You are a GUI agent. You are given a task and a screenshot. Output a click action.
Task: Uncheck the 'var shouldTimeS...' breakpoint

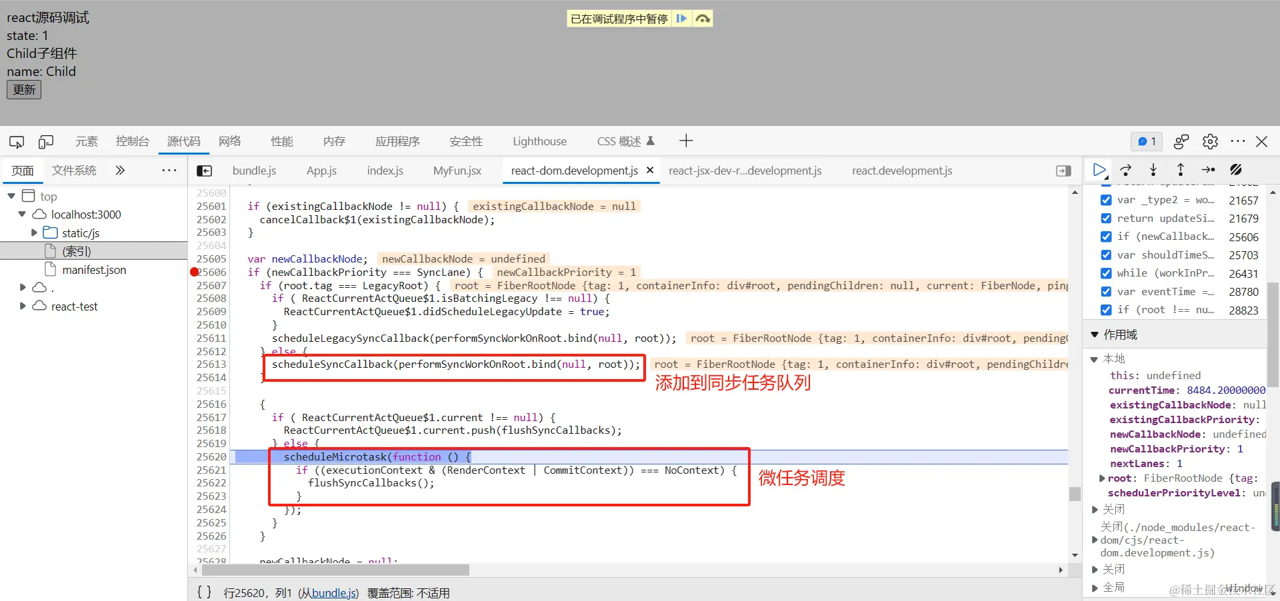click(x=1106, y=255)
